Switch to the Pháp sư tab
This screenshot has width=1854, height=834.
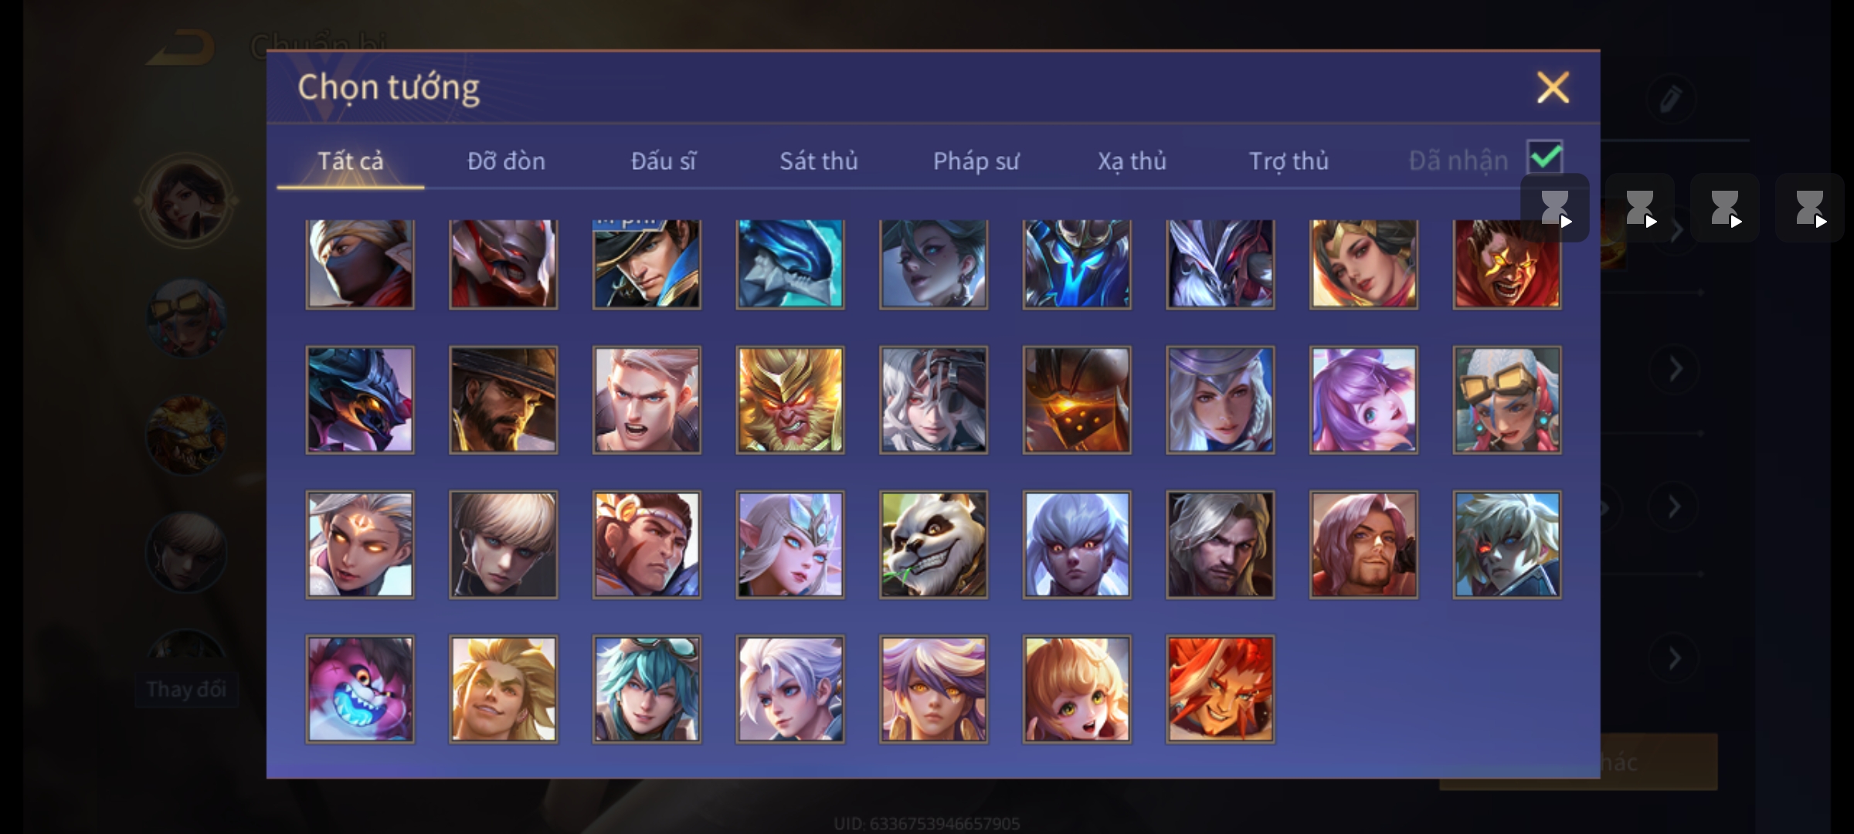pyautogui.click(x=976, y=161)
